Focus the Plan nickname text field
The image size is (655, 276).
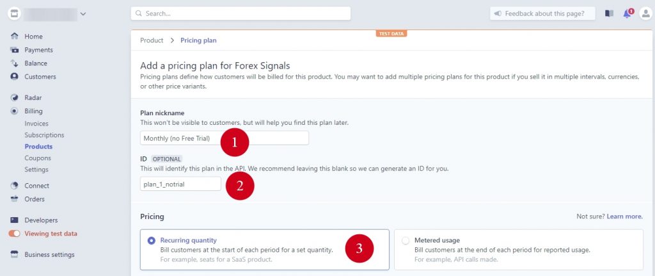coord(224,138)
